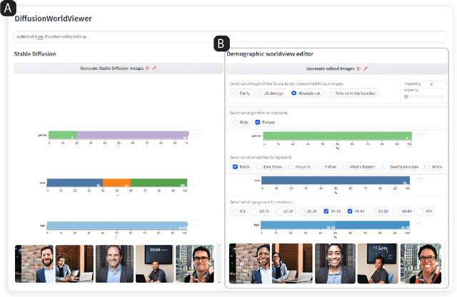This screenshot has height=297, width=457.
Task: Open options menu of editor gender chart
Action: tap(420, 134)
